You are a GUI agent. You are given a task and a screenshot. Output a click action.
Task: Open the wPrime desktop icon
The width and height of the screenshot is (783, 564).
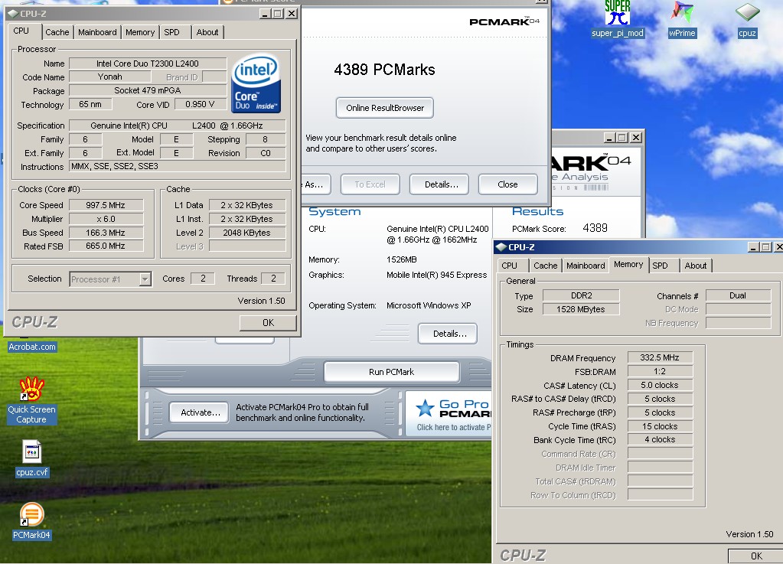click(x=682, y=19)
